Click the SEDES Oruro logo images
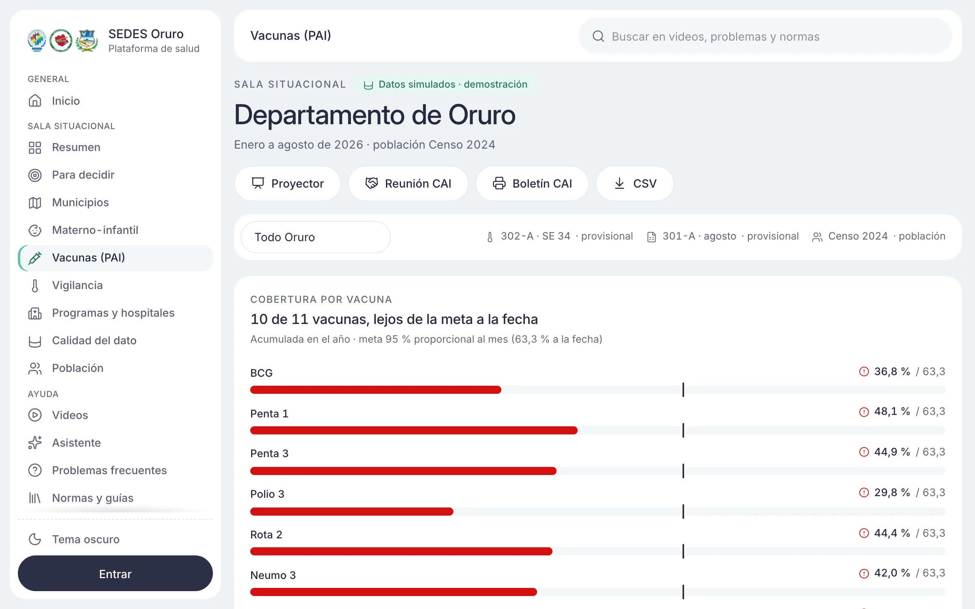Image resolution: width=975 pixels, height=609 pixels. pos(63,41)
